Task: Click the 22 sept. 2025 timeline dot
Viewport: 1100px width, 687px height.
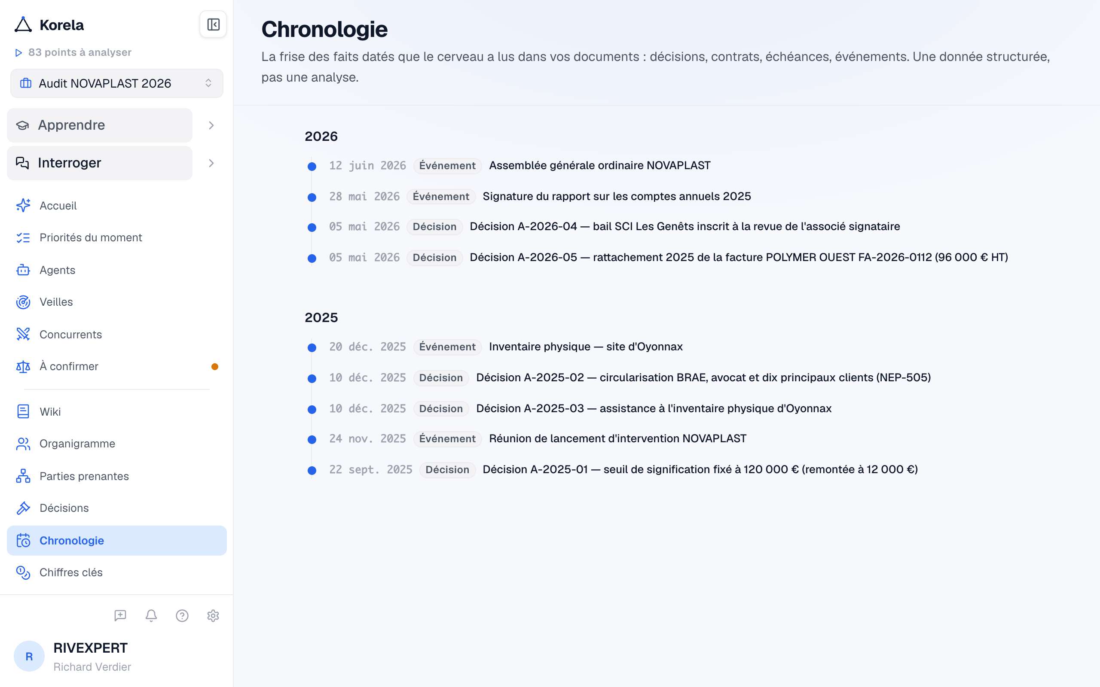Action: (x=312, y=470)
